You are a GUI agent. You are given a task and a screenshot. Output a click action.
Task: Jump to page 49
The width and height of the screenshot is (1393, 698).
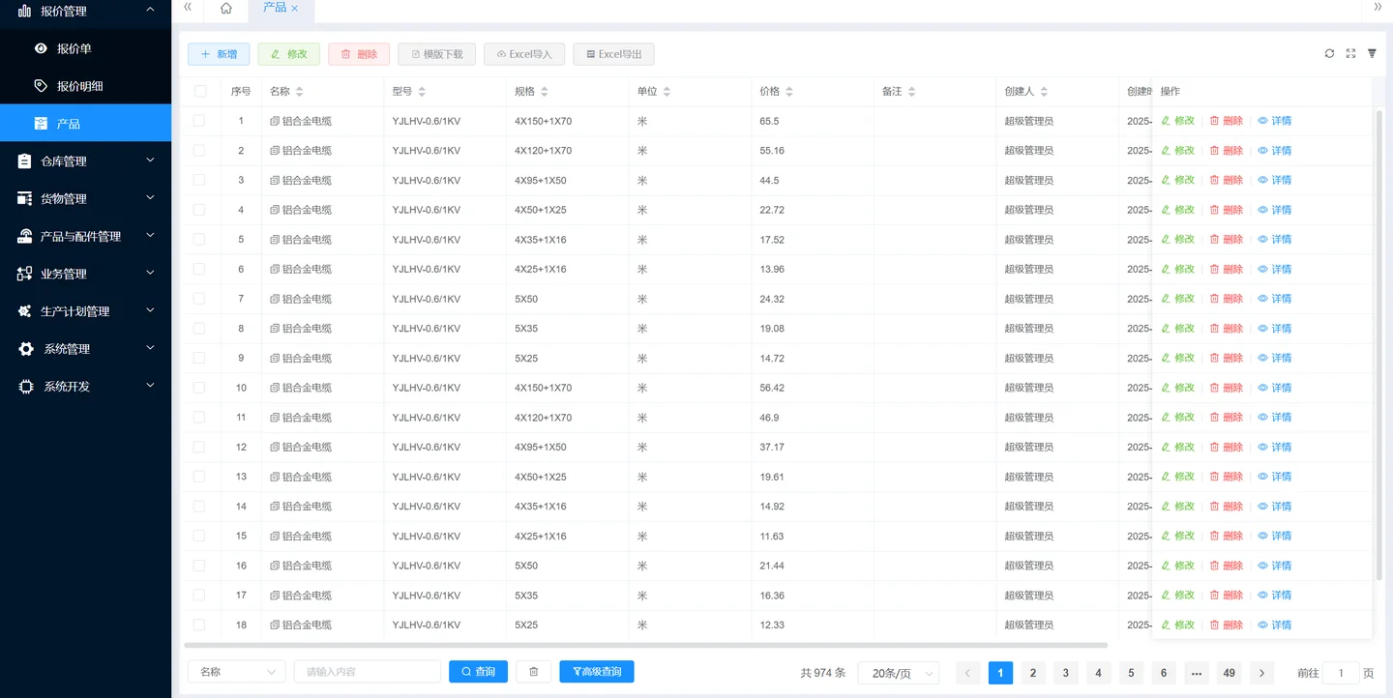coord(1229,673)
